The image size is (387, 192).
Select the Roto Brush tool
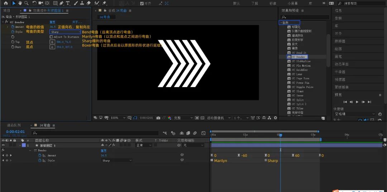pyautogui.click(x=97, y=3)
